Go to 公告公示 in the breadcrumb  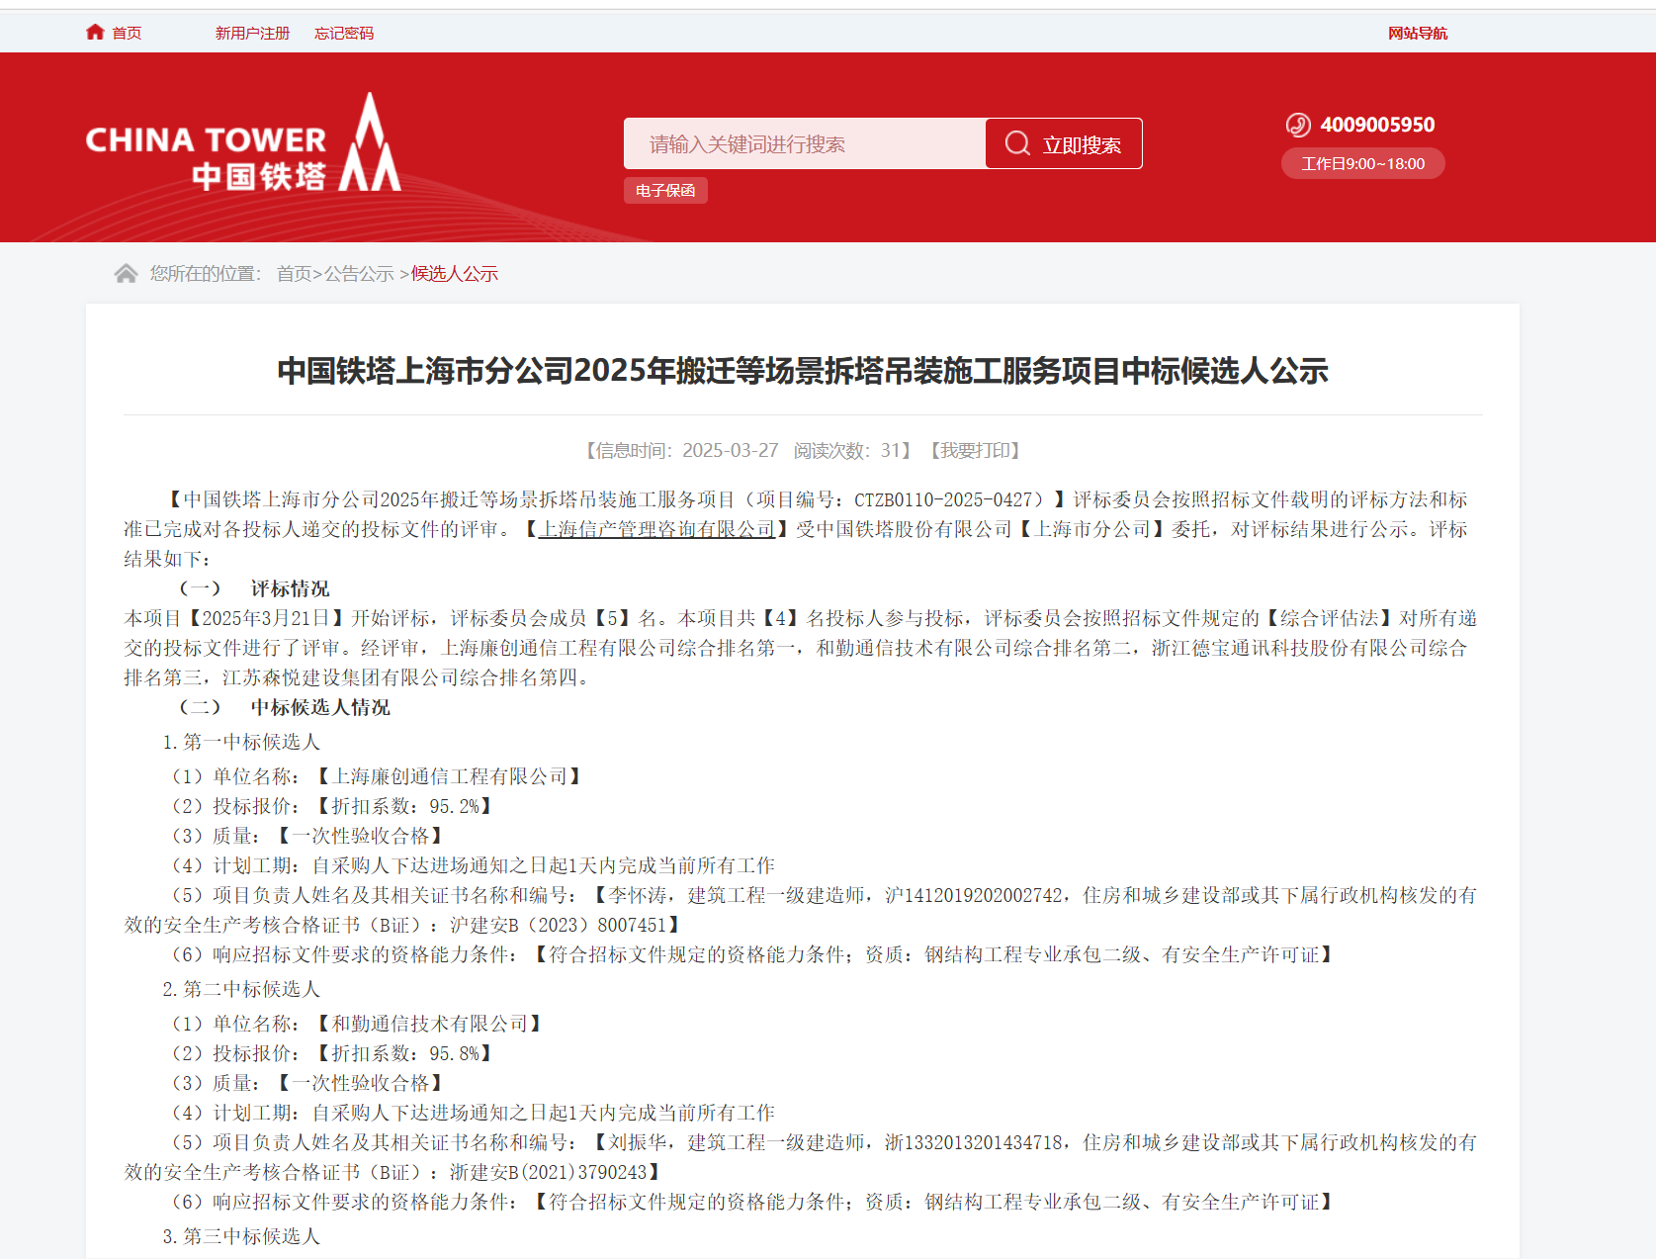pos(359,274)
